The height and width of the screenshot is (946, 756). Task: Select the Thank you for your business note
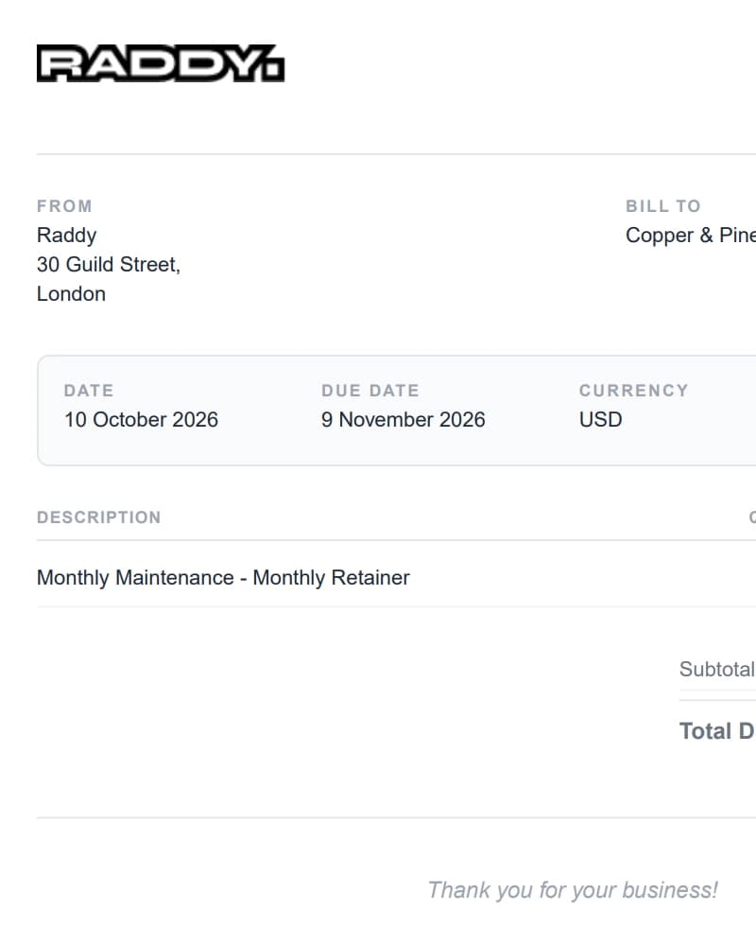tap(573, 890)
